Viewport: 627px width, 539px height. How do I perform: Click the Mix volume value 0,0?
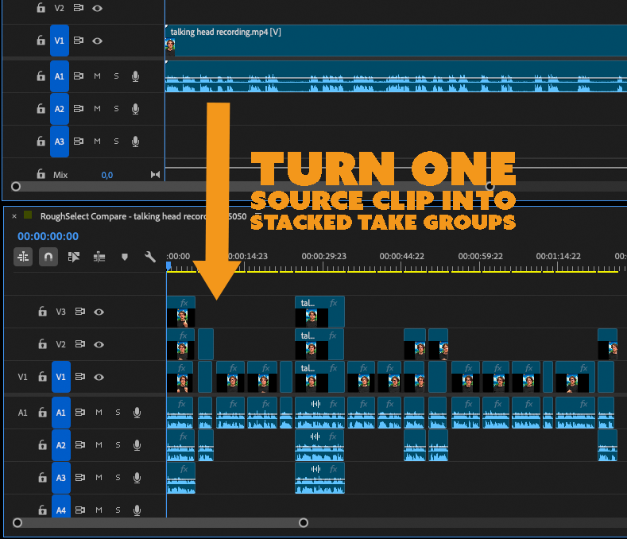pos(106,175)
